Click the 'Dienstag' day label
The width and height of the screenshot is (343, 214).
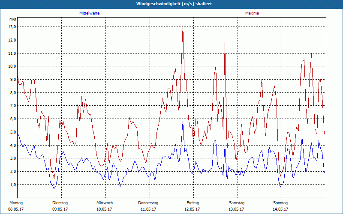click(60, 203)
